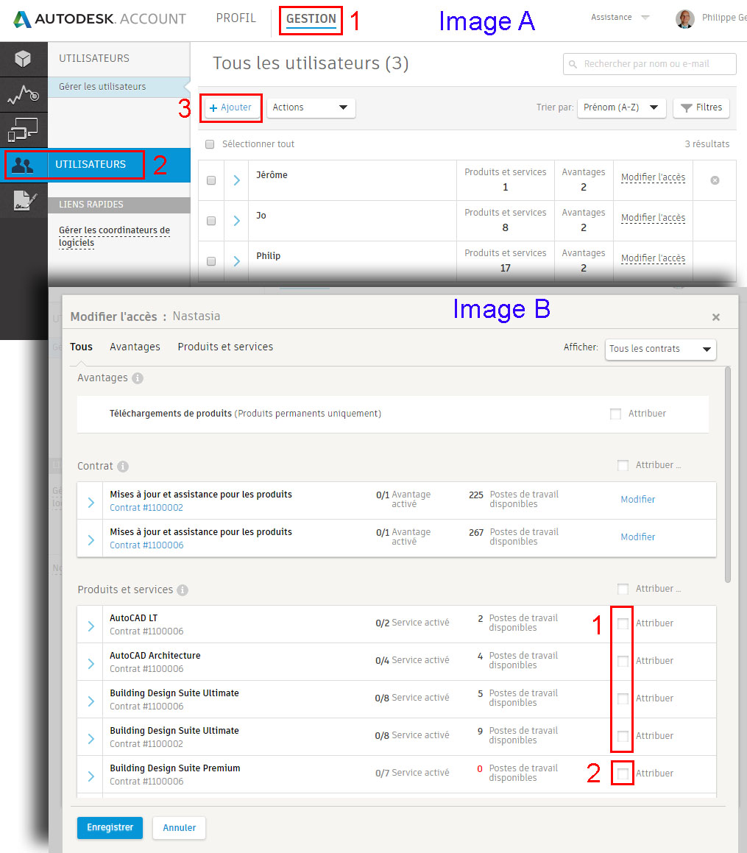
Task: Click the search by name or e-mail field
Action: tap(650, 64)
